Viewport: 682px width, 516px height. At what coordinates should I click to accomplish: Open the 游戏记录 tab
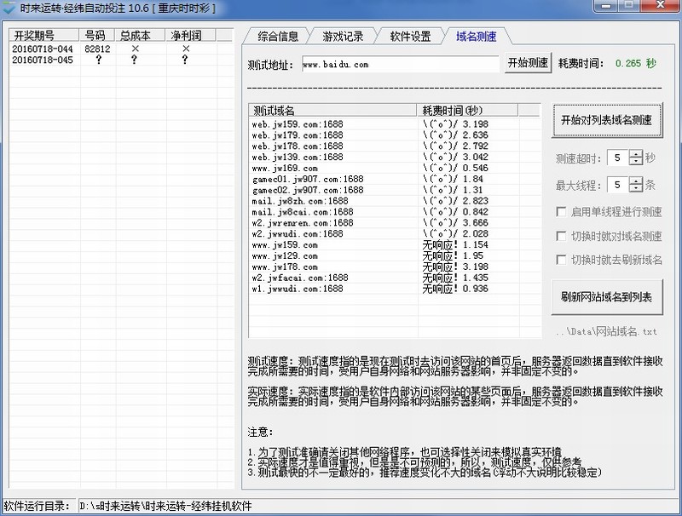[343, 37]
